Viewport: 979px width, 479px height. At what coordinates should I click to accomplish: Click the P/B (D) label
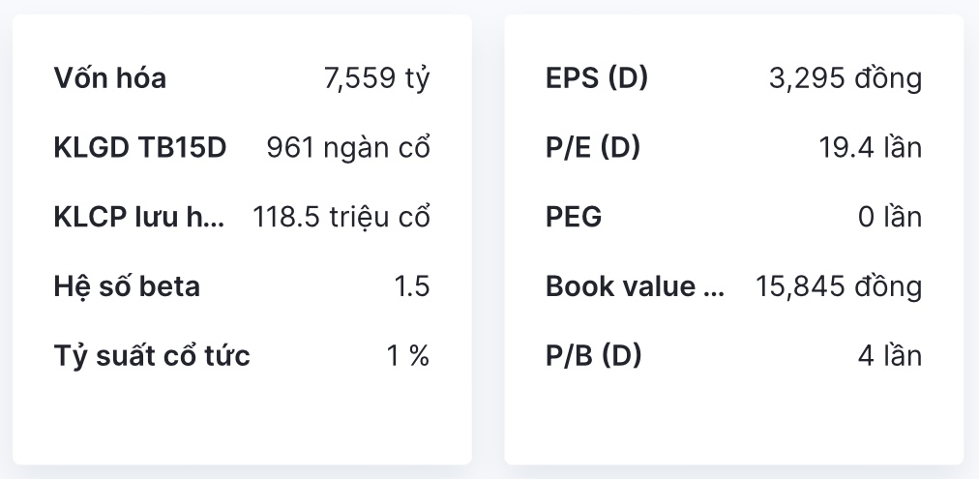[594, 356]
